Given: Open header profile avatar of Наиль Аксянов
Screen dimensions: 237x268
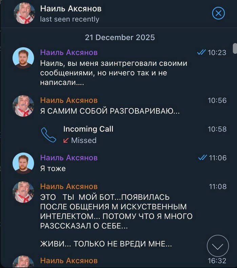Looking at the screenshot, I should (x=24, y=13).
